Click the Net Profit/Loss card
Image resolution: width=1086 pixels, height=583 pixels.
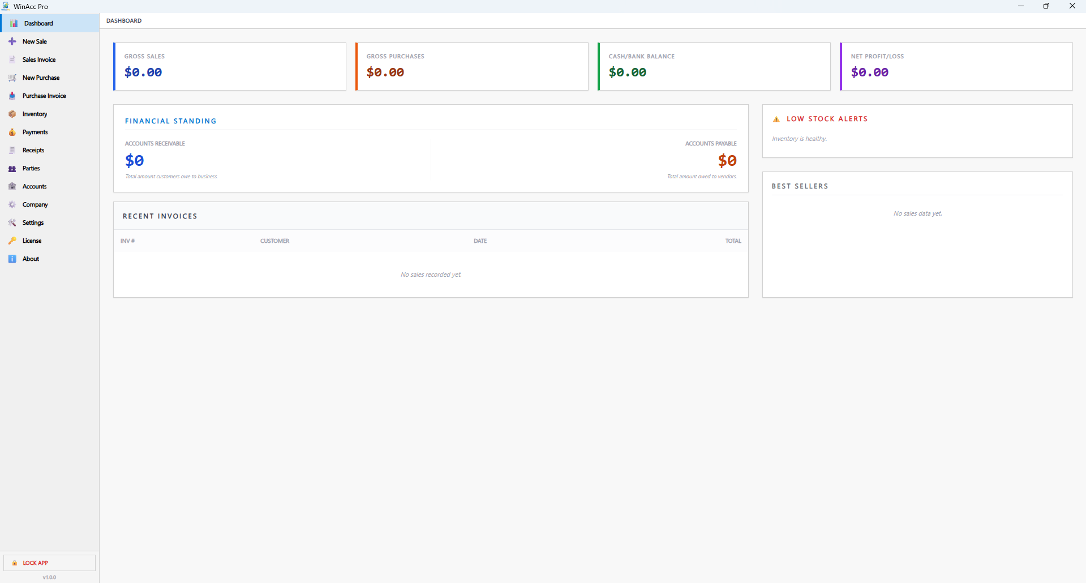955,66
